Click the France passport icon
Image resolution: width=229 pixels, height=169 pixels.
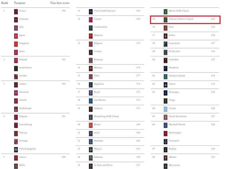point(16,12)
